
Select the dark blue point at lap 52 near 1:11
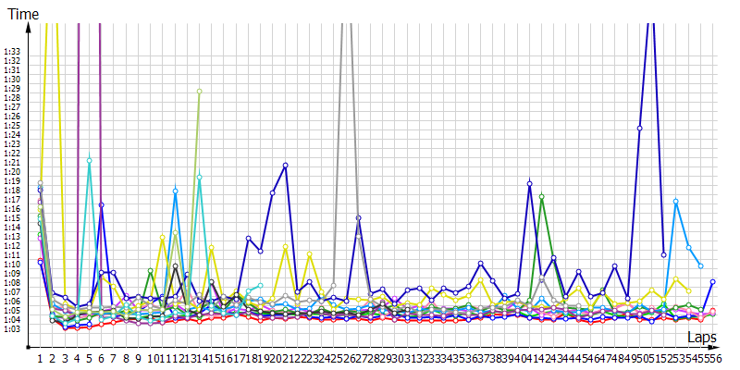click(664, 255)
